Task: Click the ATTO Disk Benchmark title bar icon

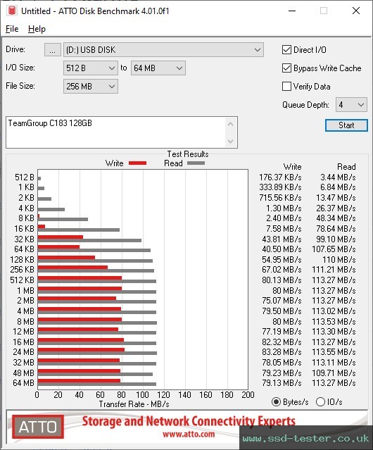Action: (12, 11)
